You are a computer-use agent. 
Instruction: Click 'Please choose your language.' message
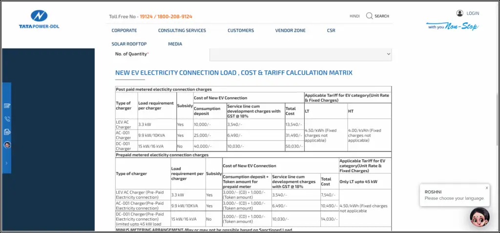(x=455, y=198)
